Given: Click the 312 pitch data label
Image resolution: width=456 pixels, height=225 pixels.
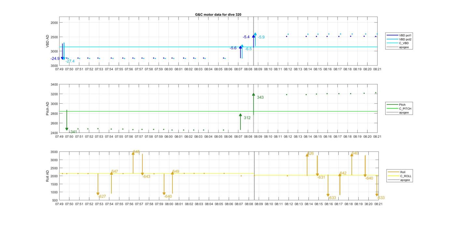Looking at the screenshot, I should pos(247,118).
